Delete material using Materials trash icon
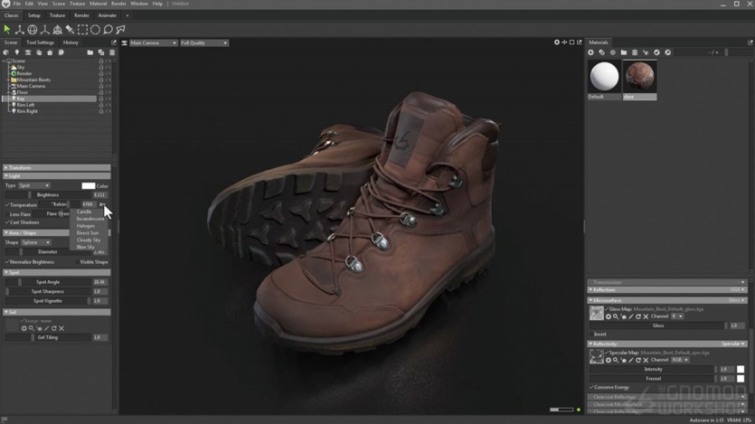Screen dimensions: 755x424 [635, 52]
